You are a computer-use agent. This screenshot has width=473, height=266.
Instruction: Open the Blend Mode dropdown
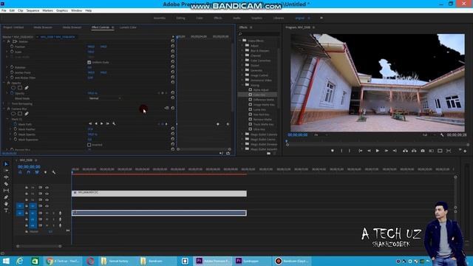click(x=105, y=98)
